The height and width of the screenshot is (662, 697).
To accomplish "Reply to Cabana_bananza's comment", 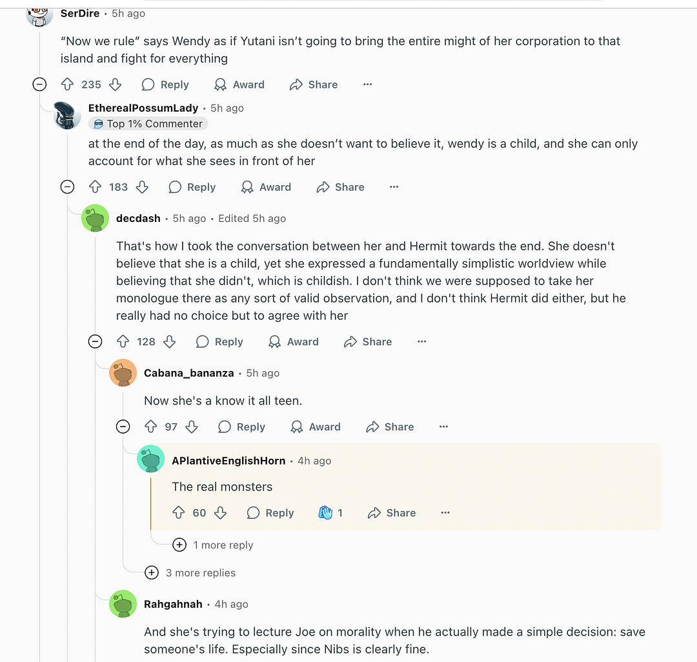I will [x=242, y=426].
